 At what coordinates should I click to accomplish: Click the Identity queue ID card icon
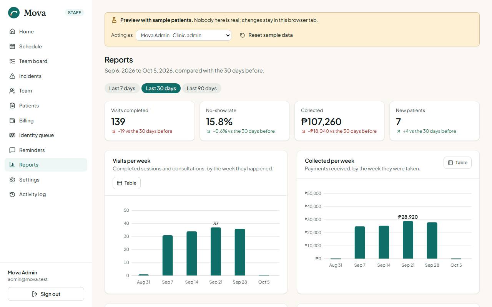pyautogui.click(x=12, y=135)
